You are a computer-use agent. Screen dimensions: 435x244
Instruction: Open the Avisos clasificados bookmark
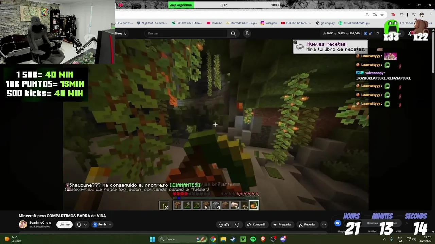click(354, 23)
